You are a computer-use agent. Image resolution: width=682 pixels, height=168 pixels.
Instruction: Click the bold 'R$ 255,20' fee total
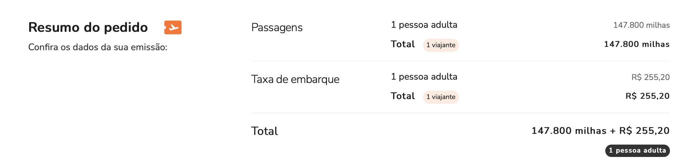tap(647, 96)
